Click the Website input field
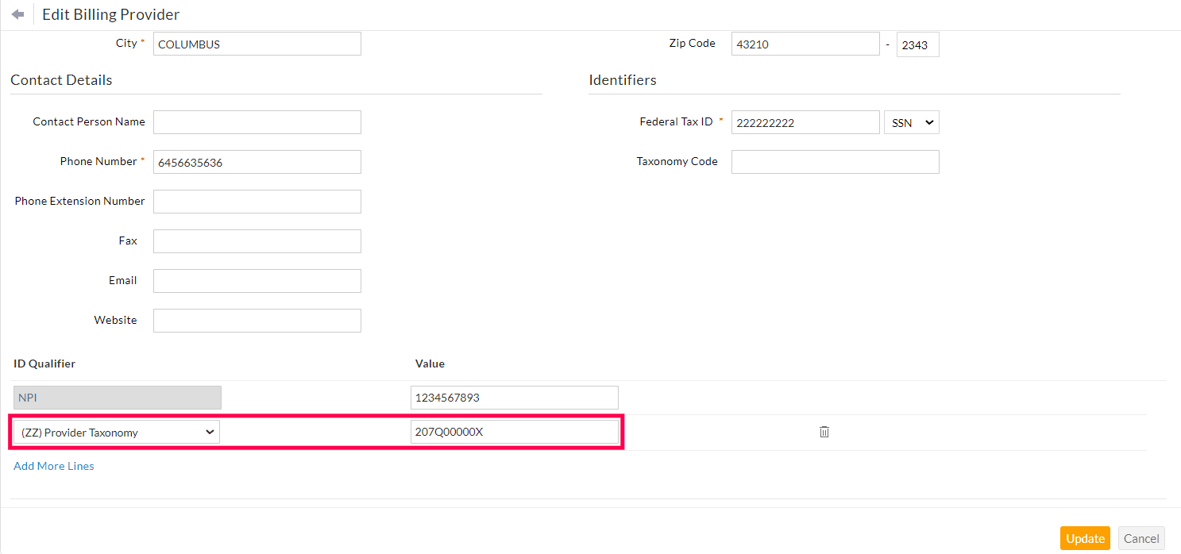 click(x=257, y=321)
